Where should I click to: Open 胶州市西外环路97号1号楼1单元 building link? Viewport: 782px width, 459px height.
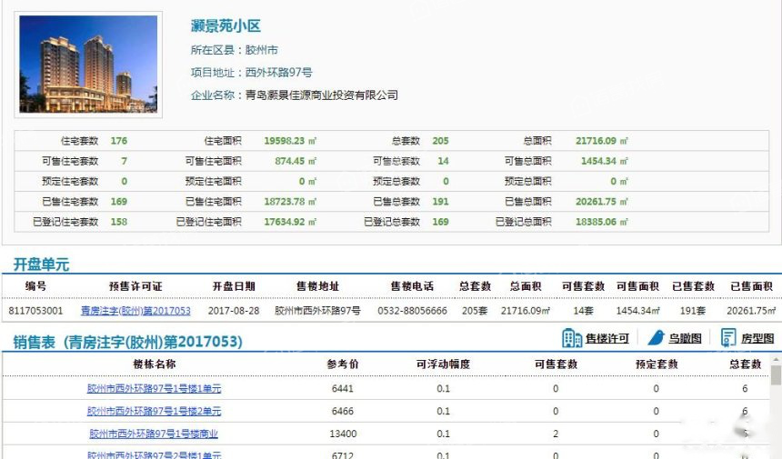coord(154,388)
